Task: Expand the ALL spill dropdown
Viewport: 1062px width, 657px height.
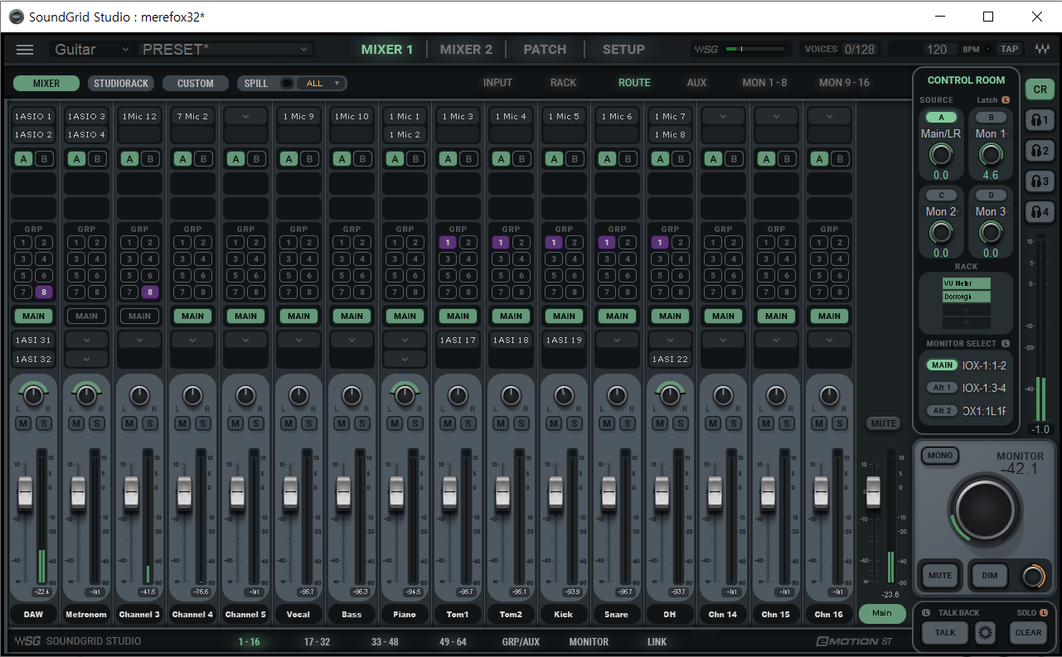Action: pos(322,83)
